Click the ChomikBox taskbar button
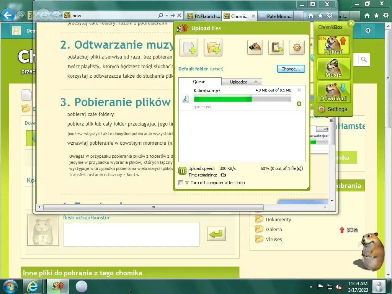The image size is (392, 294). pyautogui.click(x=58, y=286)
